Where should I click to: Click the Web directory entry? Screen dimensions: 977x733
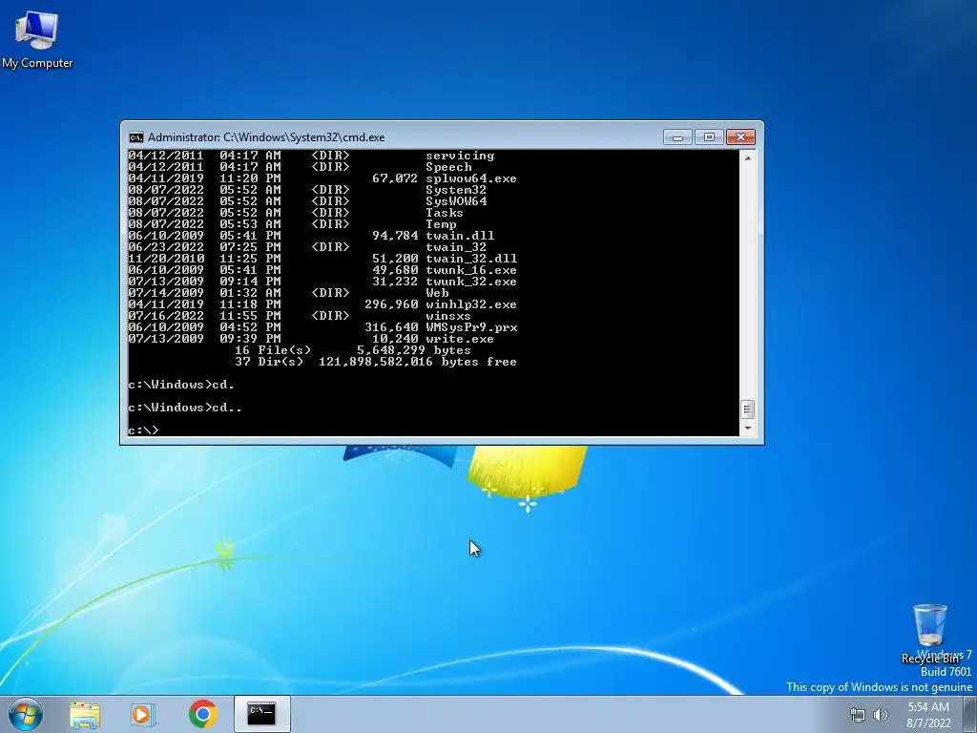[437, 293]
